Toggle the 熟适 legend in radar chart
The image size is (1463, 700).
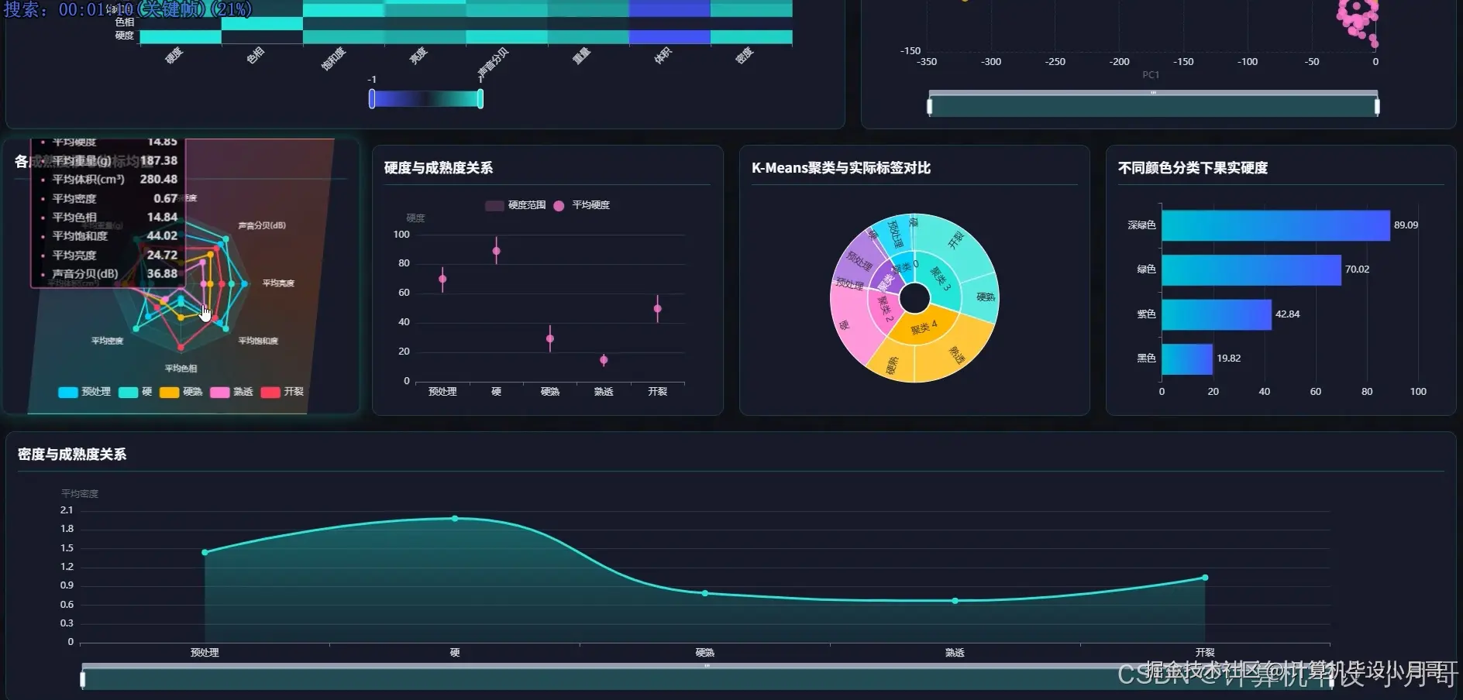(x=232, y=392)
